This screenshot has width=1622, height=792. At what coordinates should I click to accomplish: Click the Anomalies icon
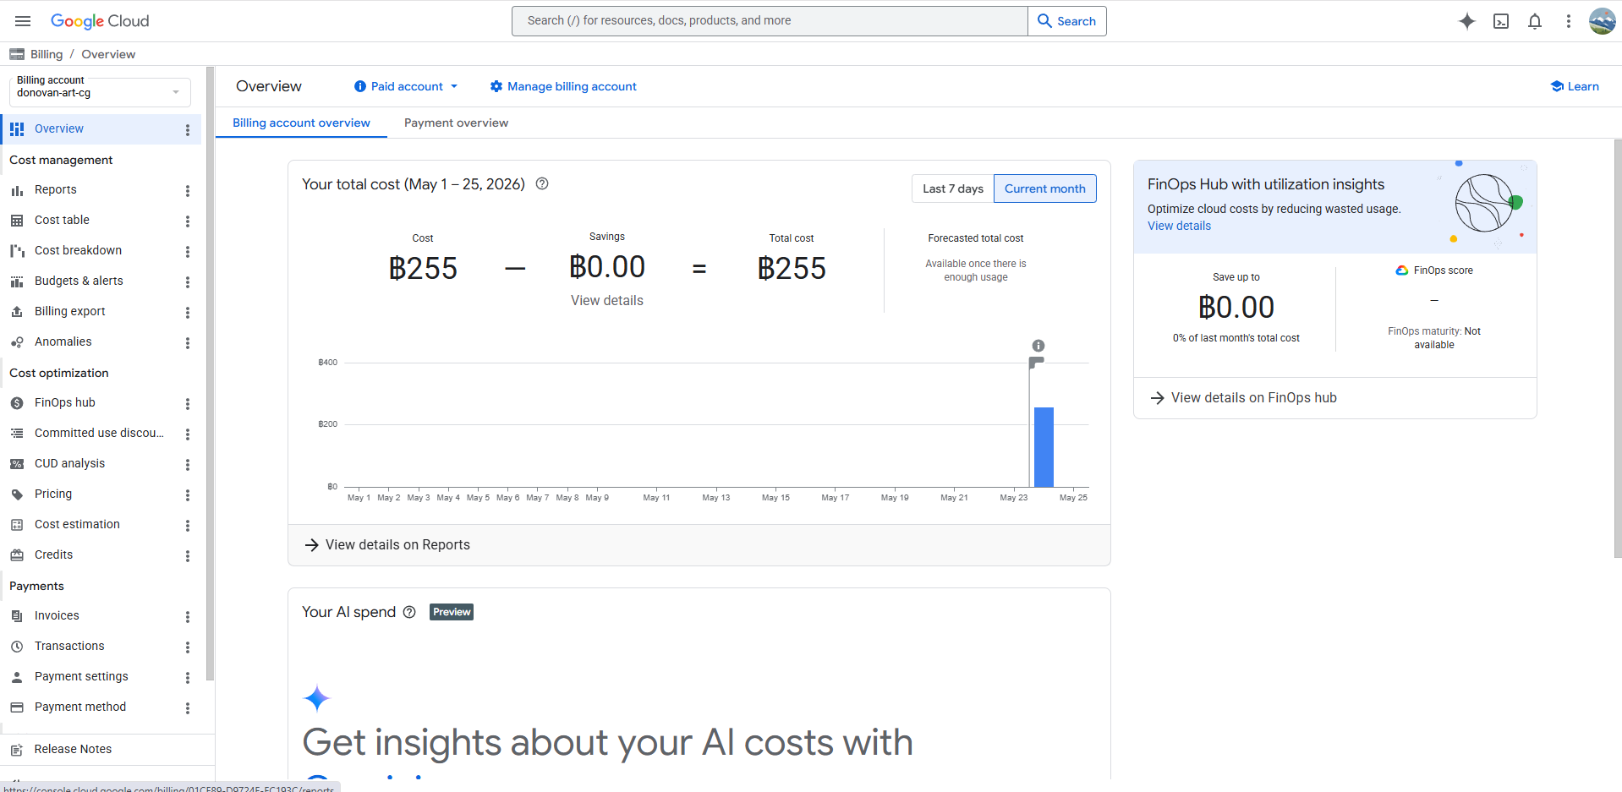point(17,342)
